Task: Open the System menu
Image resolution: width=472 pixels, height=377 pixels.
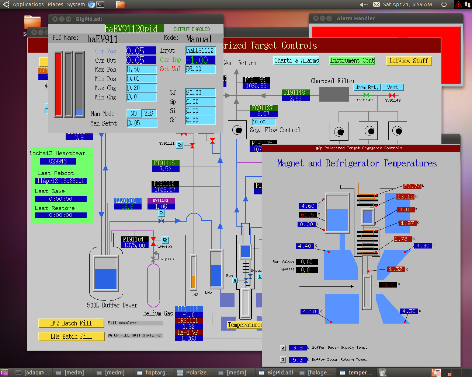Action: 76,4
